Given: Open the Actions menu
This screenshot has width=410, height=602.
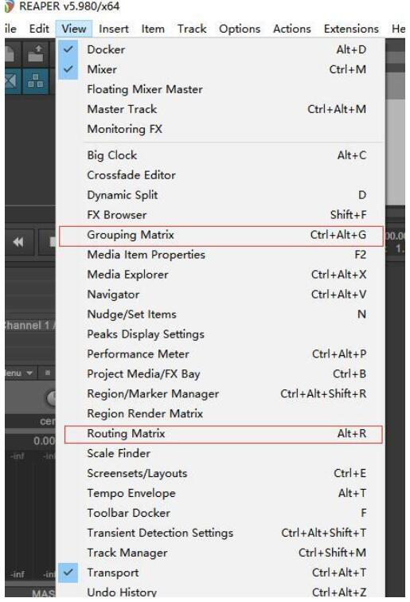Looking at the screenshot, I should (291, 29).
